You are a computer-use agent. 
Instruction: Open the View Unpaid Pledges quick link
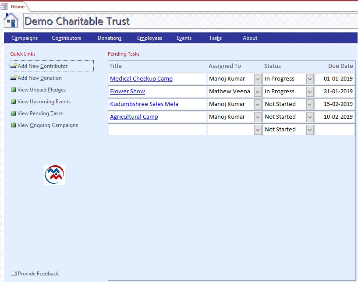click(38, 90)
